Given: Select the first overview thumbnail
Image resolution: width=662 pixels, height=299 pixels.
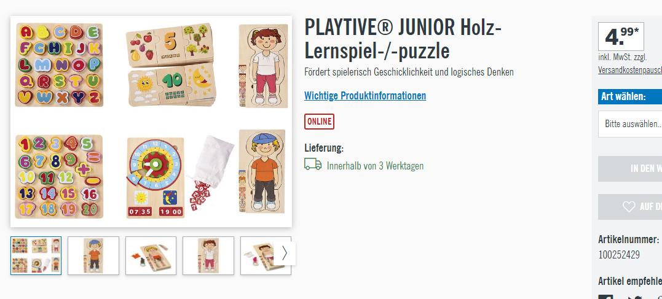Looking at the screenshot, I should click(36, 255).
